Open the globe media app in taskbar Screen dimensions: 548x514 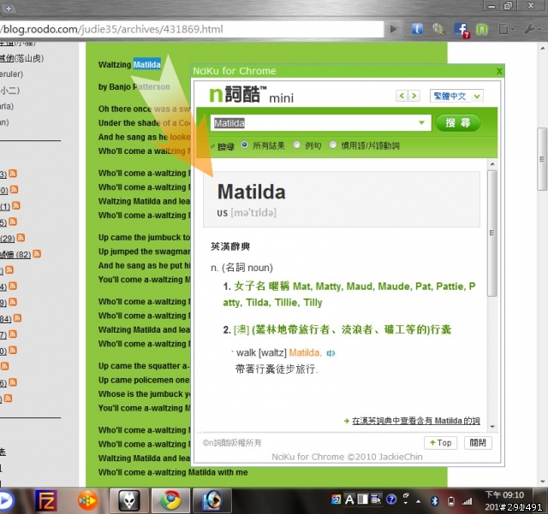point(212,501)
